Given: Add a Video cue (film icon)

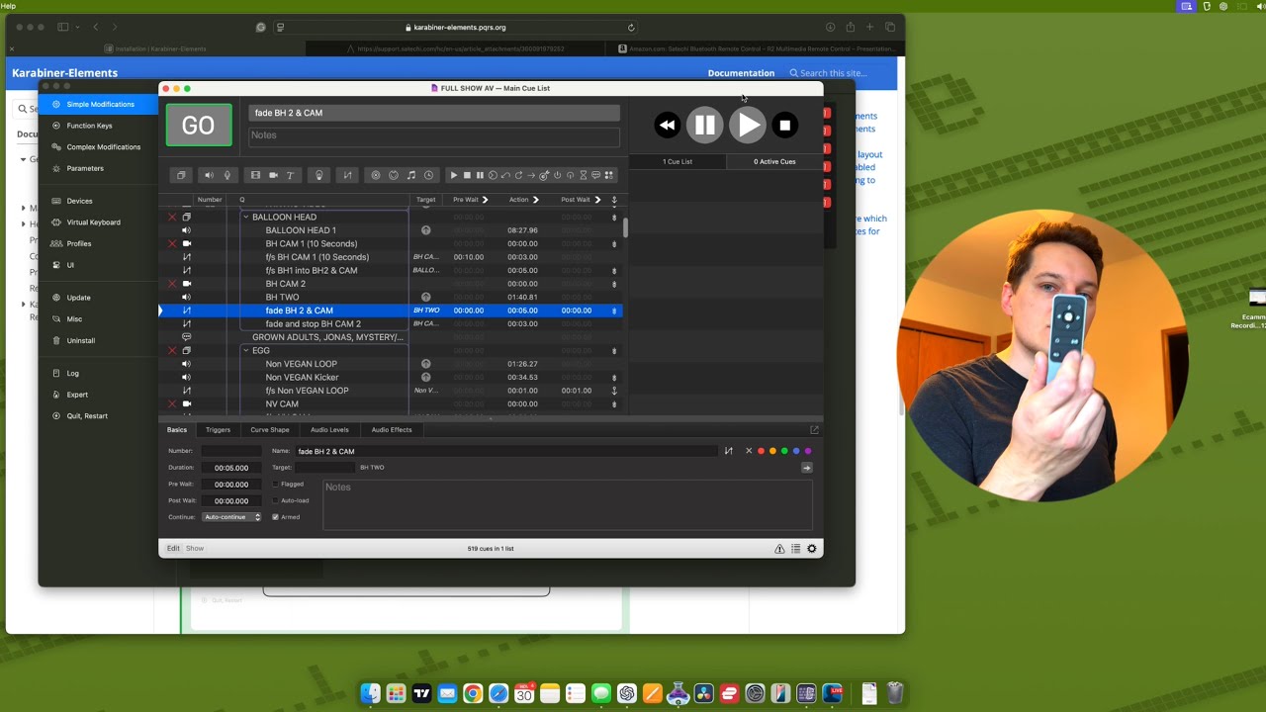Looking at the screenshot, I should click(x=255, y=175).
